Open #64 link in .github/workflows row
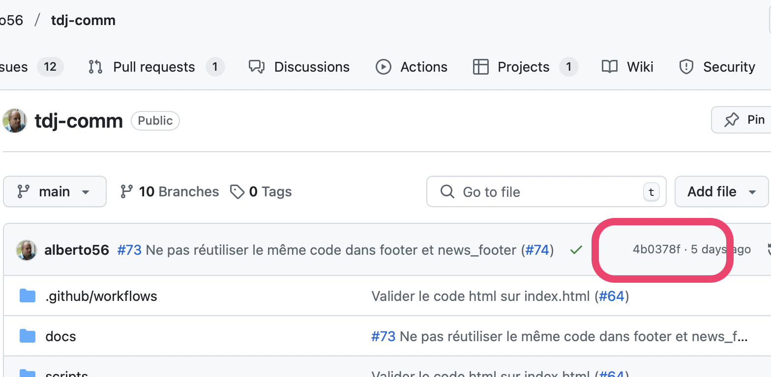The image size is (771, 377). pos(612,296)
